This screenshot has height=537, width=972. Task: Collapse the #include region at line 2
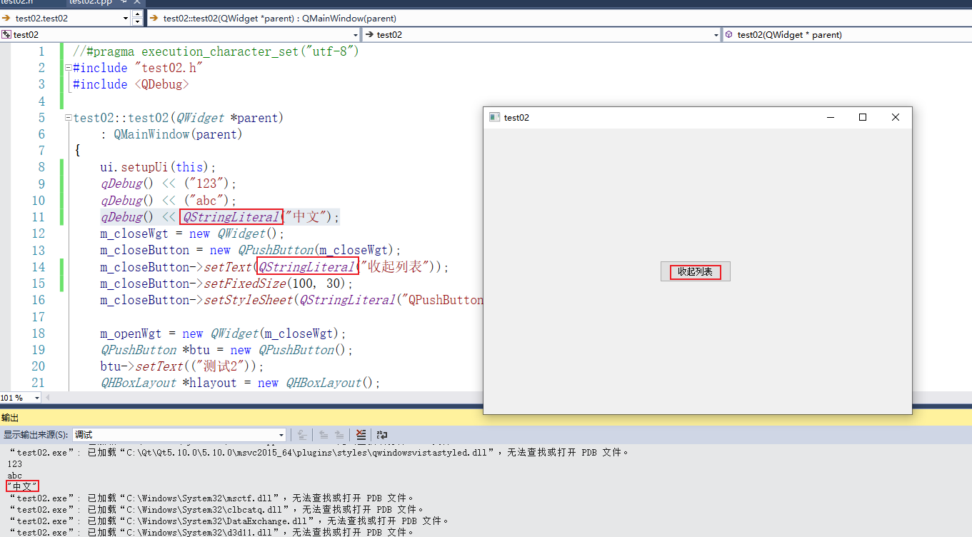[x=68, y=68]
